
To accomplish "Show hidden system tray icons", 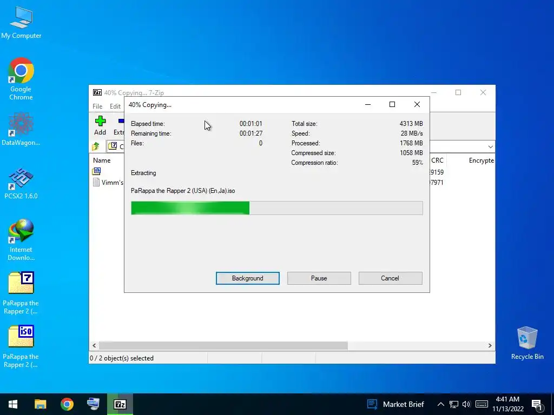I will [440, 404].
